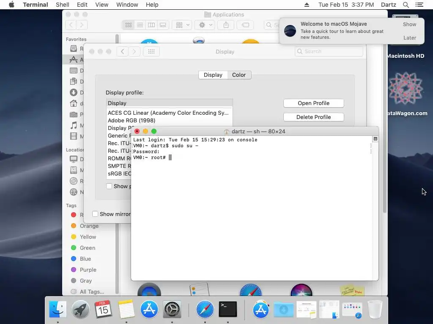Image resolution: width=433 pixels, height=324 pixels.
Task: Switch to the Display tab
Action: (213, 75)
